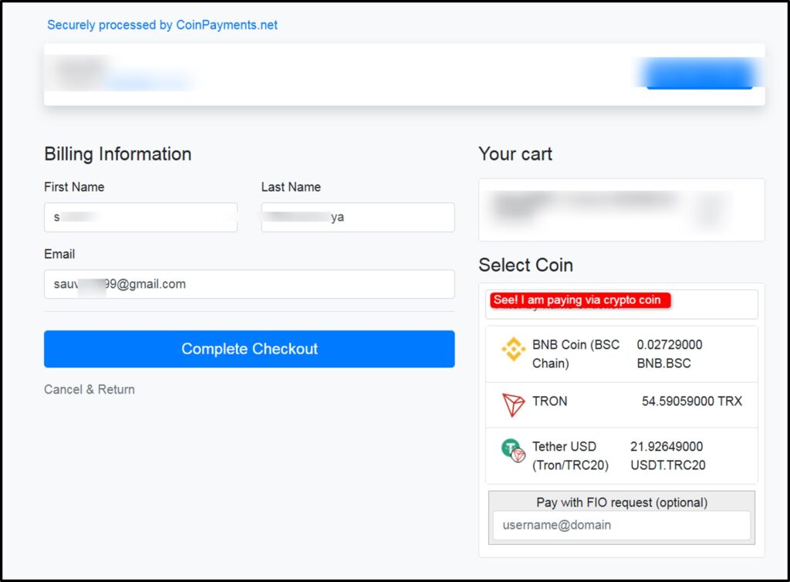Click the Cancel & Return link

(x=89, y=390)
